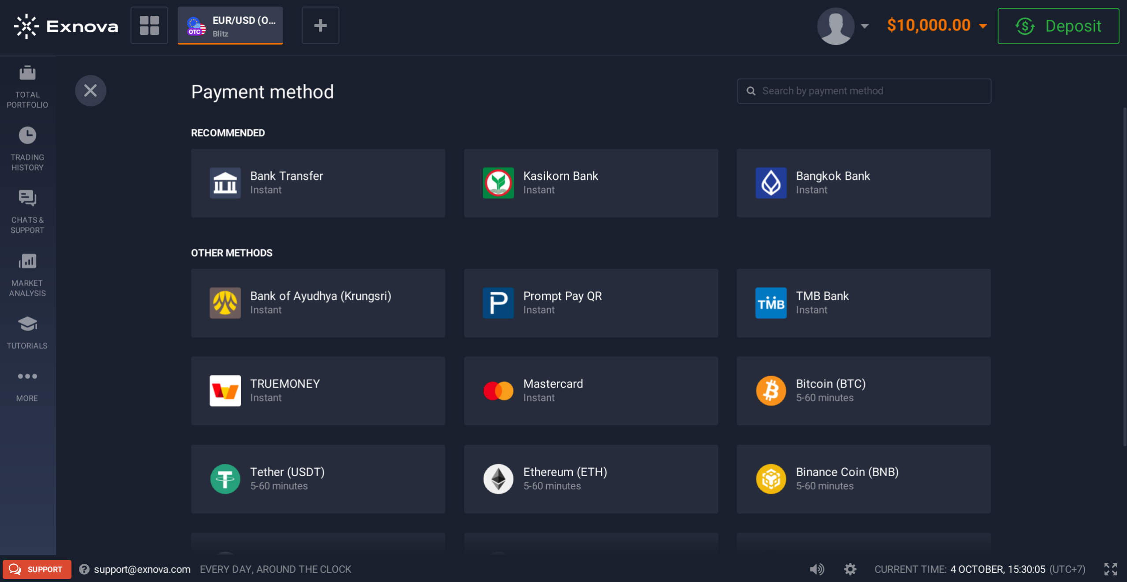Screen dimensions: 1127x582
Task: Select Bangkok Bank payment method
Action: pyautogui.click(x=864, y=183)
